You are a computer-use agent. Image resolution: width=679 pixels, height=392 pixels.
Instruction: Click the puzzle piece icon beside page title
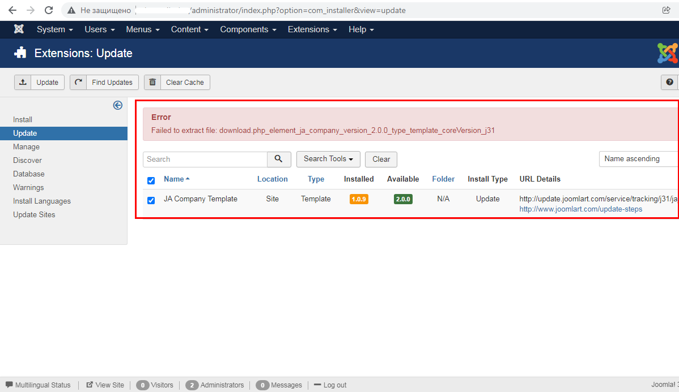20,53
